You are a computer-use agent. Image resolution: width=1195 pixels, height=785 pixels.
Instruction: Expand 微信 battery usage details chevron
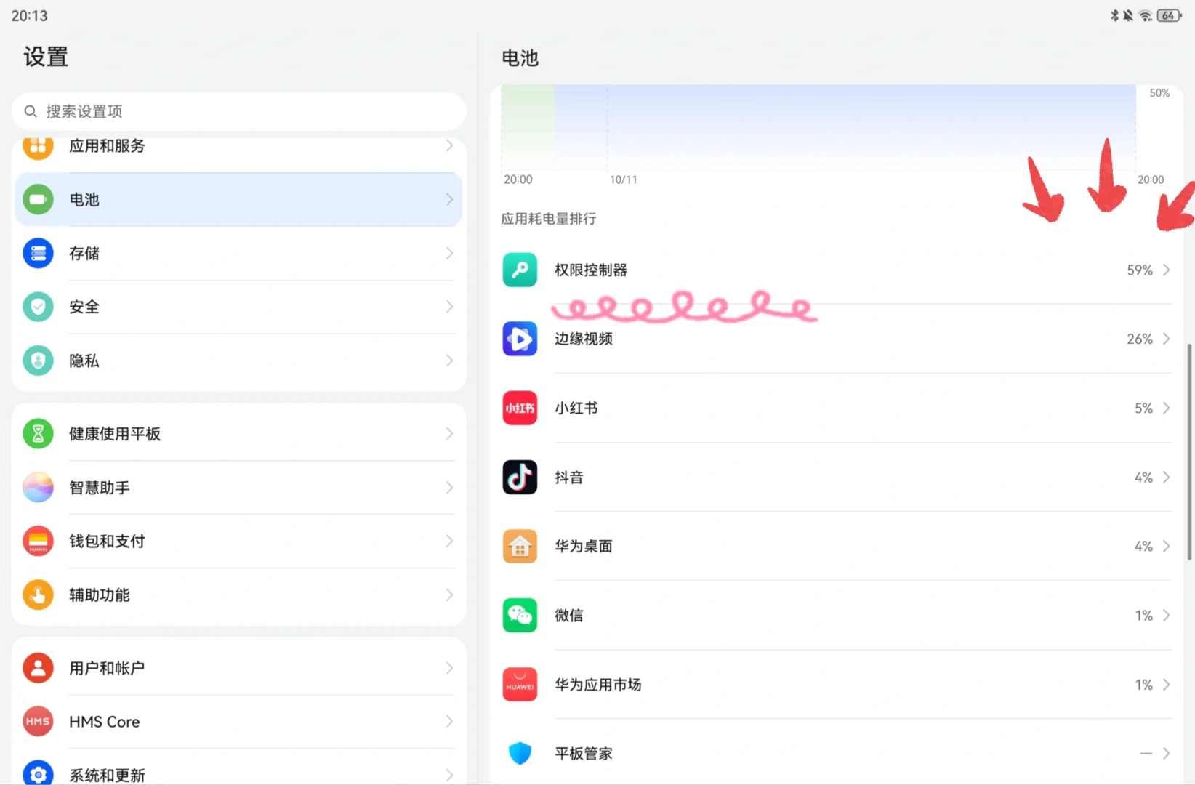click(x=1167, y=615)
